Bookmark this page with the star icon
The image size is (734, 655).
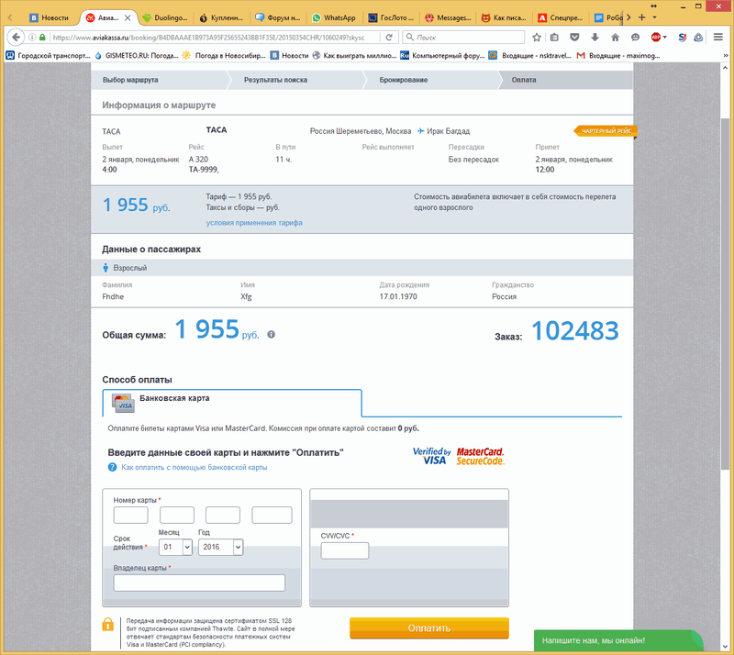[x=537, y=38]
